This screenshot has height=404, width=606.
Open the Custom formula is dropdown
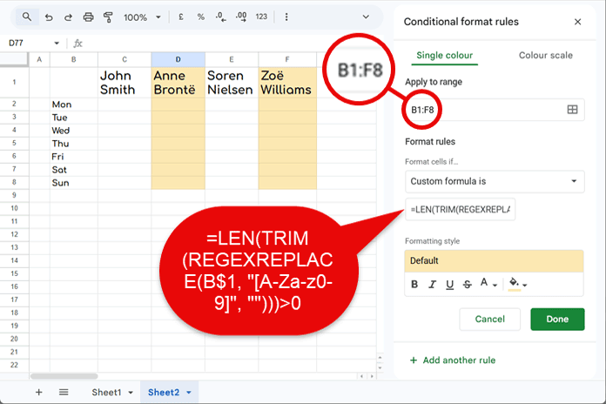point(495,181)
